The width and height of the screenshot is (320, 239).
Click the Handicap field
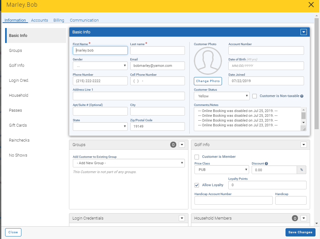291,200
